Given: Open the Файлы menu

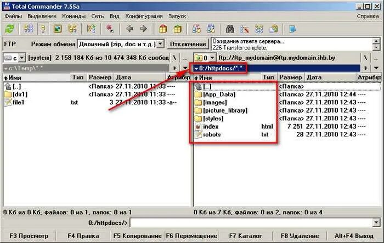Looking at the screenshot, I should coord(13,16).
